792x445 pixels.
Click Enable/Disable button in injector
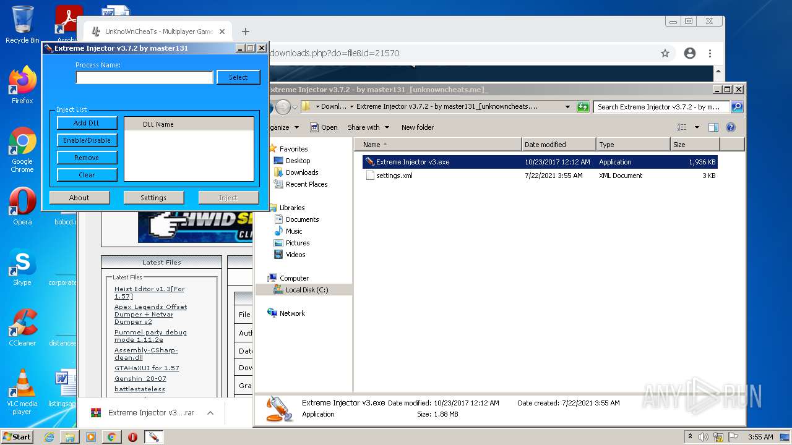(87, 140)
